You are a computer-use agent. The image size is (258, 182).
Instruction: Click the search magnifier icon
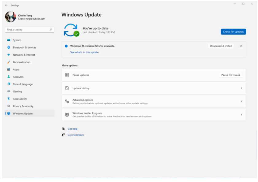point(51,30)
